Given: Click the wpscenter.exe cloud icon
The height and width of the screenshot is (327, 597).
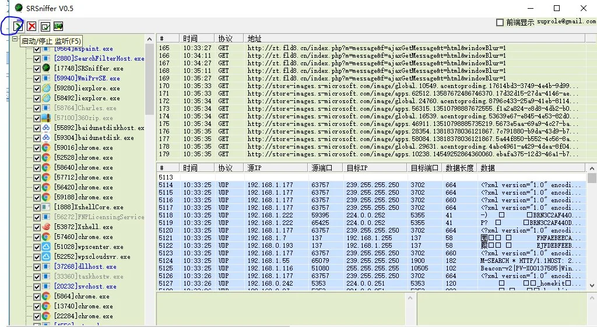Looking at the screenshot, I should coord(46,247).
